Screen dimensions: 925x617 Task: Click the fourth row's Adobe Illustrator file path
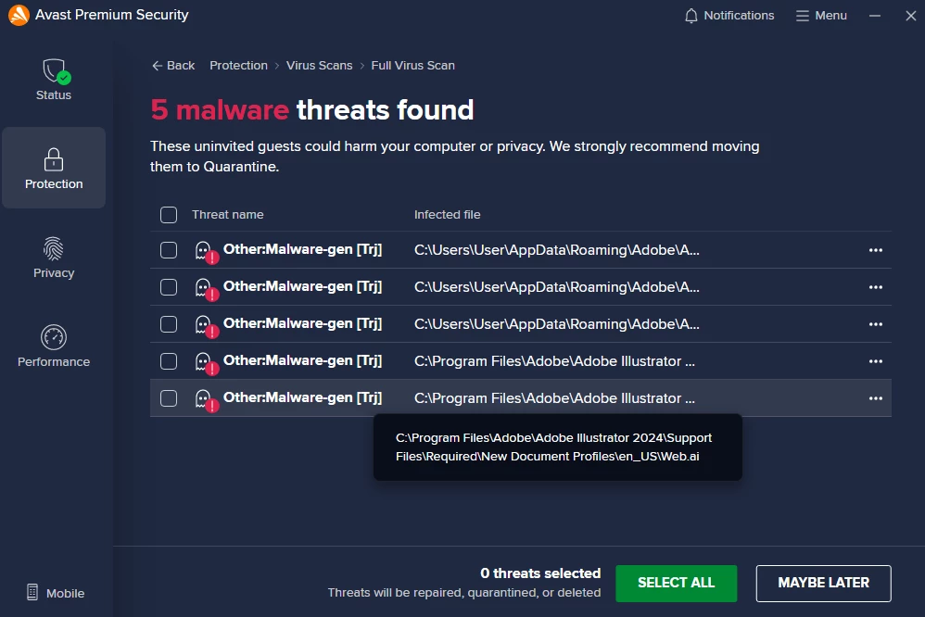click(x=554, y=361)
